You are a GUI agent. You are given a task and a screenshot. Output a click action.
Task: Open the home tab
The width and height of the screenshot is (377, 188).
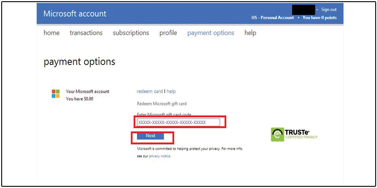tap(52, 33)
